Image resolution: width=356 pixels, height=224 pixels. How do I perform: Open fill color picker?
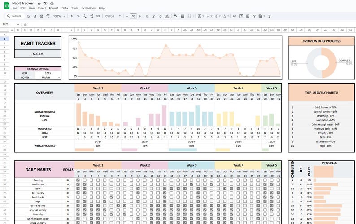click(175, 16)
